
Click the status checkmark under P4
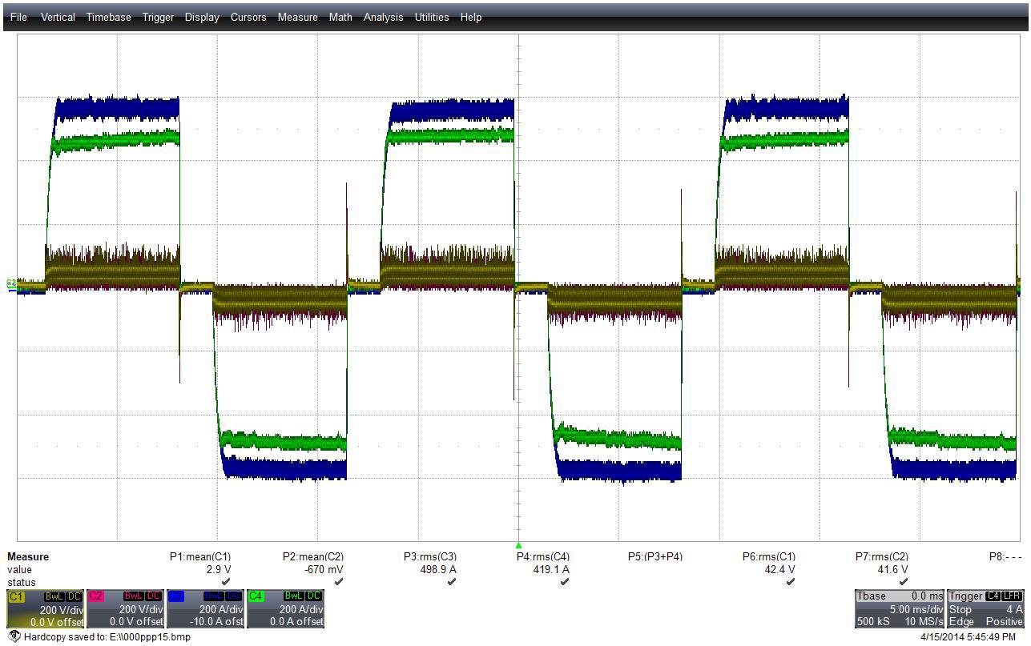click(564, 582)
